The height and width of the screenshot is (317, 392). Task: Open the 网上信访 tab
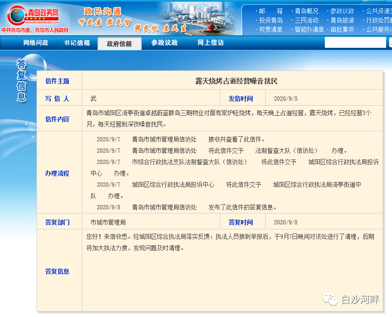[x=211, y=43]
